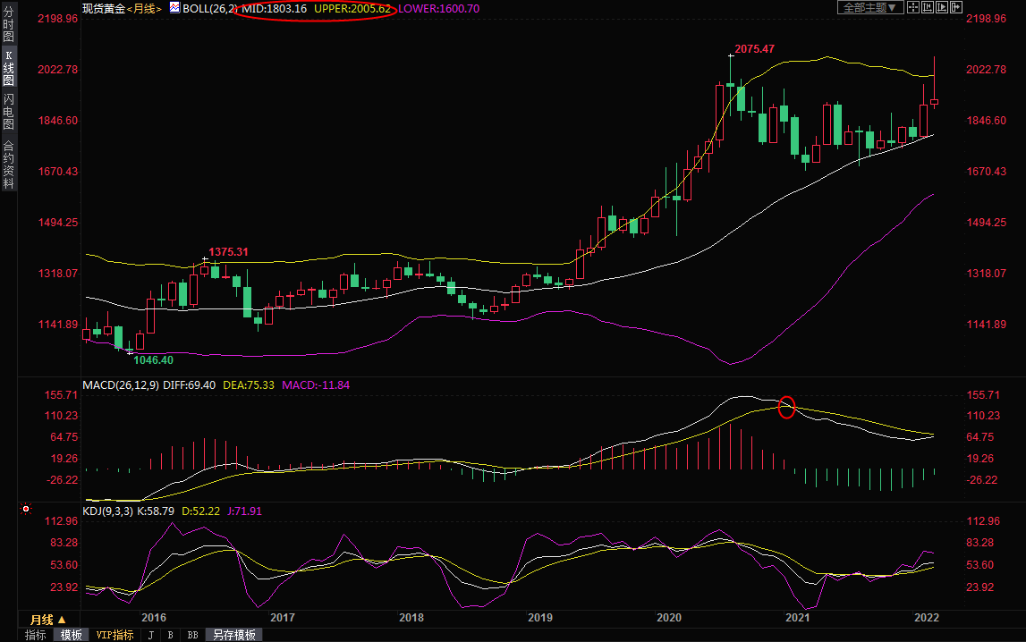Open the 全部主题 theme dropdown
Image resolution: width=1026 pixels, height=642 pixels.
(x=868, y=7)
